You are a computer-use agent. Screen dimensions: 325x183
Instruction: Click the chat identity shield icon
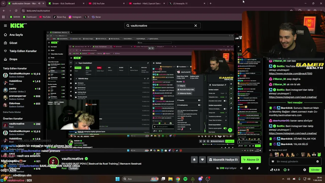(x=273, y=161)
